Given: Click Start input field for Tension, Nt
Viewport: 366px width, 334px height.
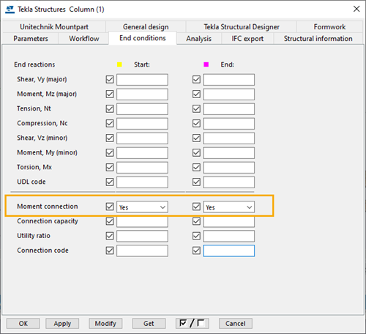Looking at the screenshot, I should point(142,109).
